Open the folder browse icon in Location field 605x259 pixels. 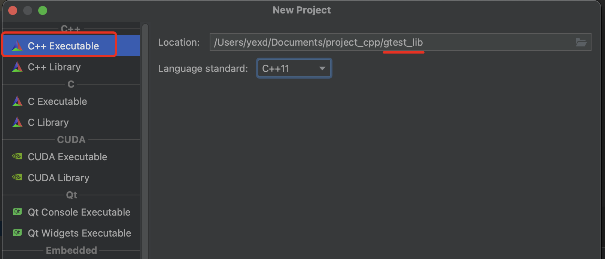(581, 42)
